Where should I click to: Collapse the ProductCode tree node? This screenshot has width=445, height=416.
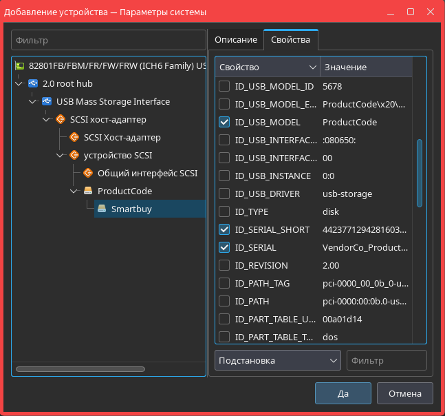pyautogui.click(x=74, y=191)
